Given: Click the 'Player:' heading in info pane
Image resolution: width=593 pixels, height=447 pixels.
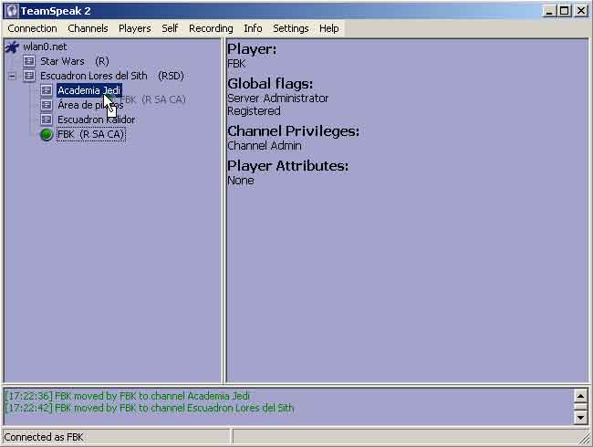Looking at the screenshot, I should (252, 49).
